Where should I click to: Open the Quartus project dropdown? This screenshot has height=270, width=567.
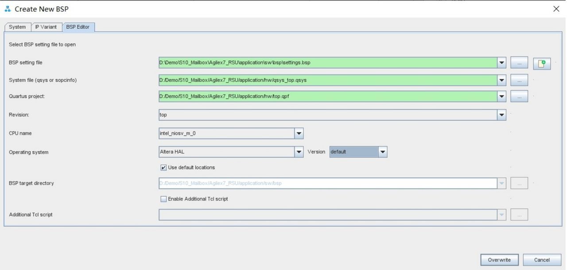[x=501, y=96]
